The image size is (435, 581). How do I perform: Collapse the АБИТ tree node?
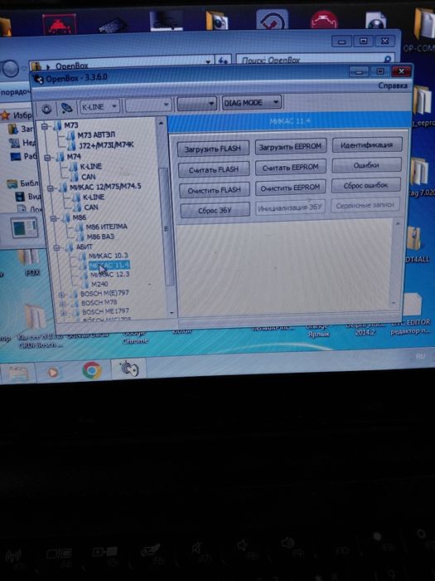[x=56, y=248]
